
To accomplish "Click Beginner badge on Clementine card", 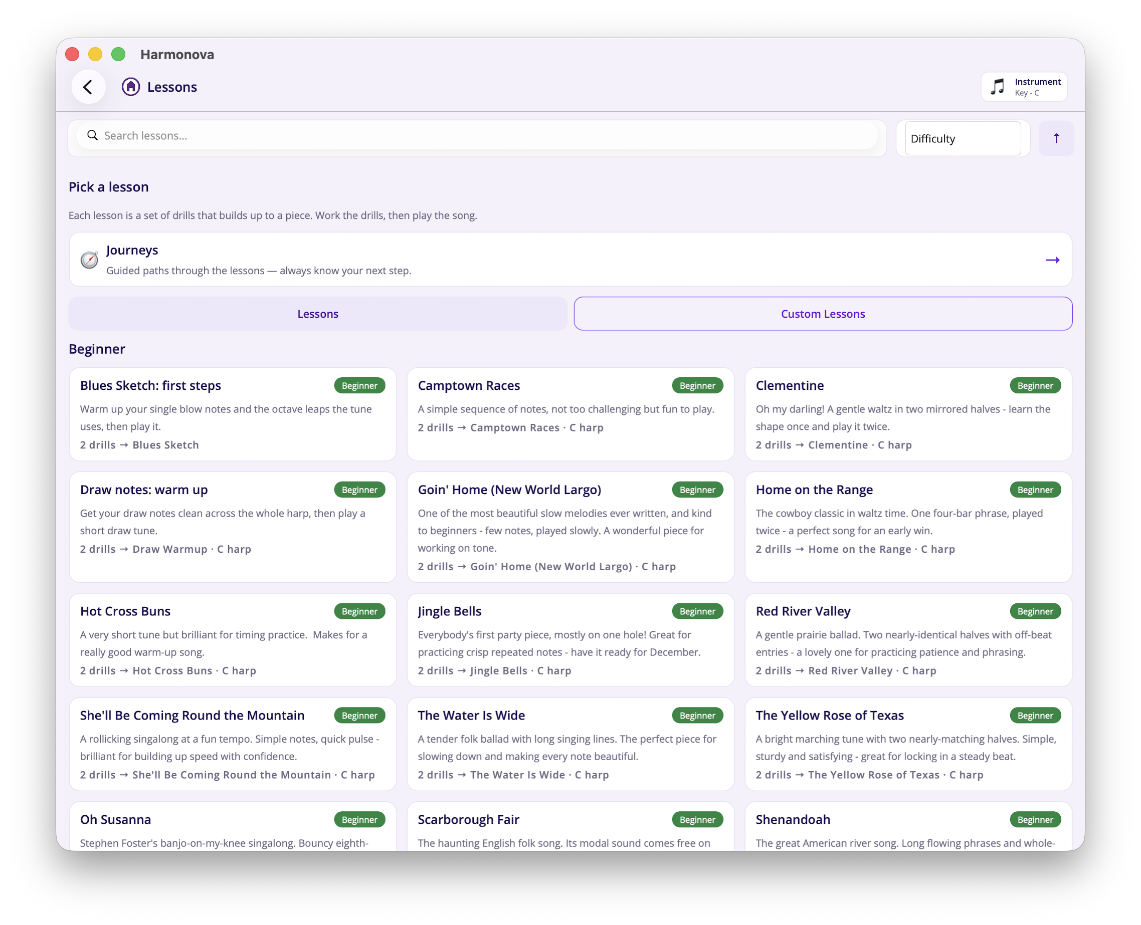I will pyautogui.click(x=1034, y=385).
